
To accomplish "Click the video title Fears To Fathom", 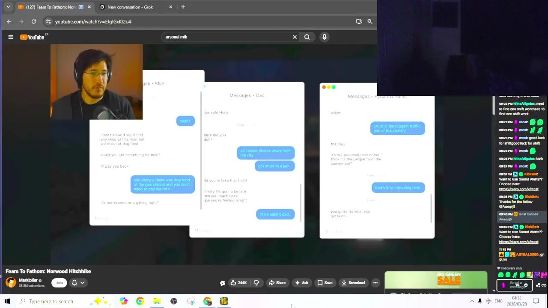I will point(48,271).
